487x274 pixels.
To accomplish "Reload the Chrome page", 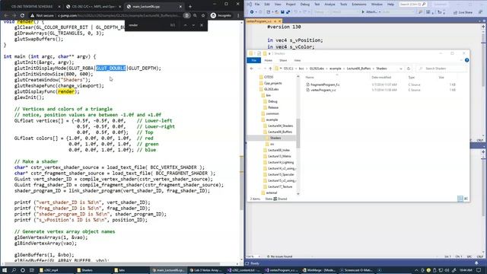I will pos(22,15).
